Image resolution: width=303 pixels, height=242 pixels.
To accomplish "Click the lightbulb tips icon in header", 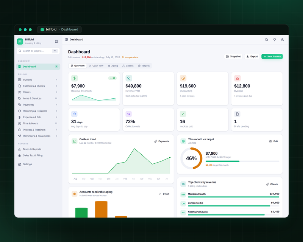I will [x=274, y=40].
